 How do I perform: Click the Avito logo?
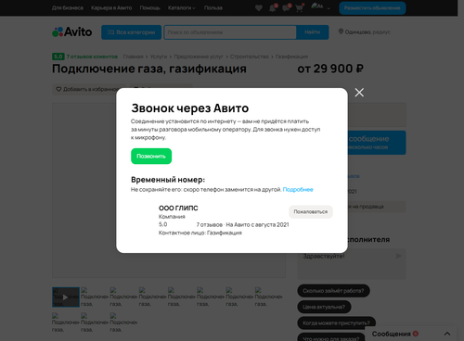72,32
